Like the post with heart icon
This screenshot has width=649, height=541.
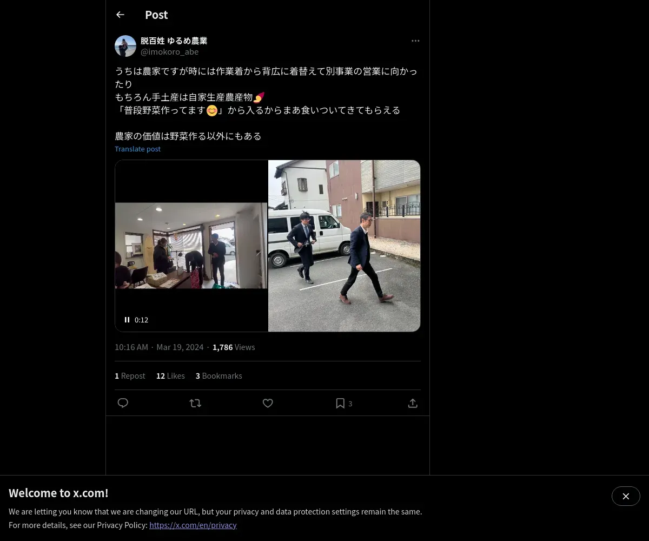(268, 403)
